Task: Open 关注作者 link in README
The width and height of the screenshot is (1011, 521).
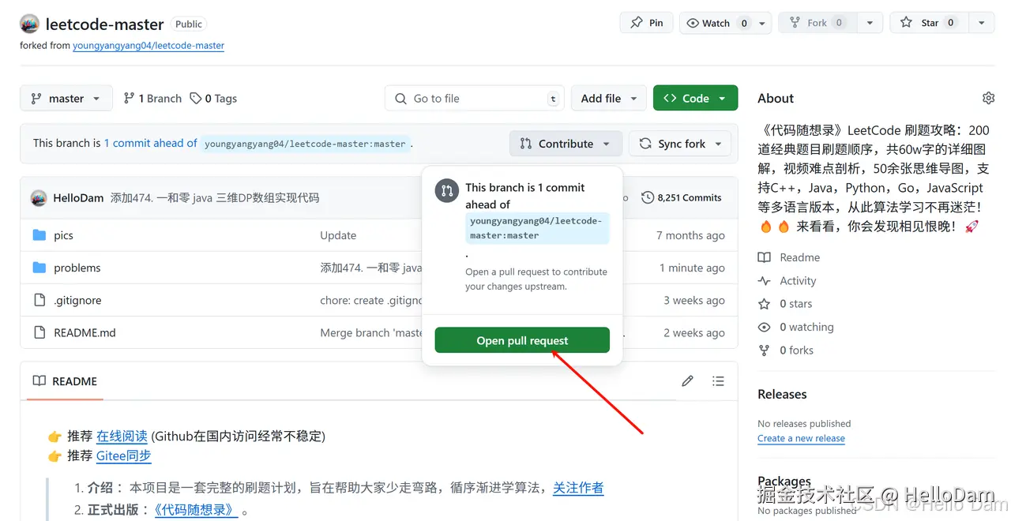Action: click(578, 488)
